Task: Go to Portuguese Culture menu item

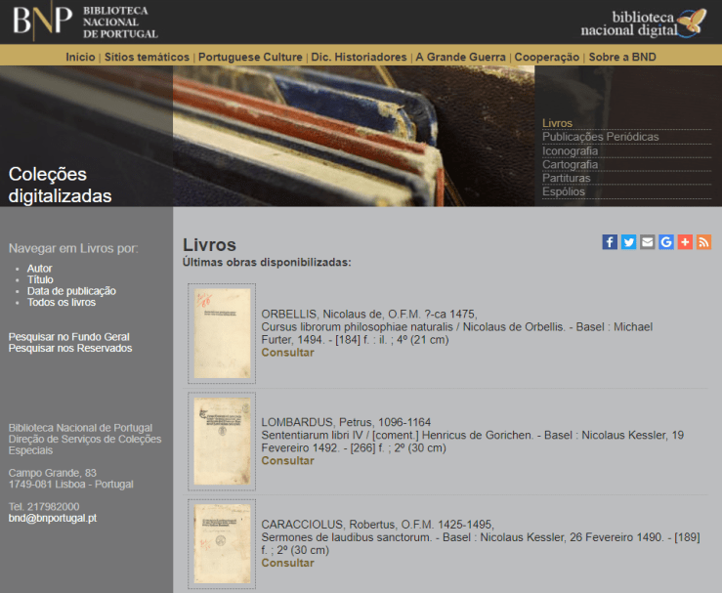Action: [250, 58]
